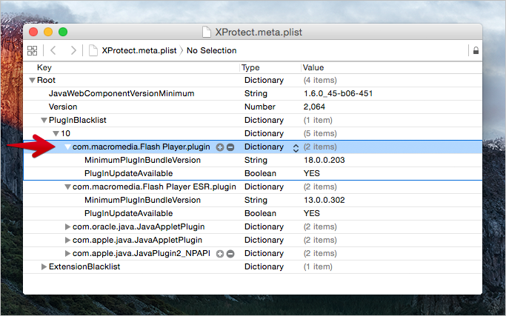Select MinimumPlugInBundleVersion under Flash Player ESR.plugin
The height and width of the screenshot is (316, 506).
[142, 201]
